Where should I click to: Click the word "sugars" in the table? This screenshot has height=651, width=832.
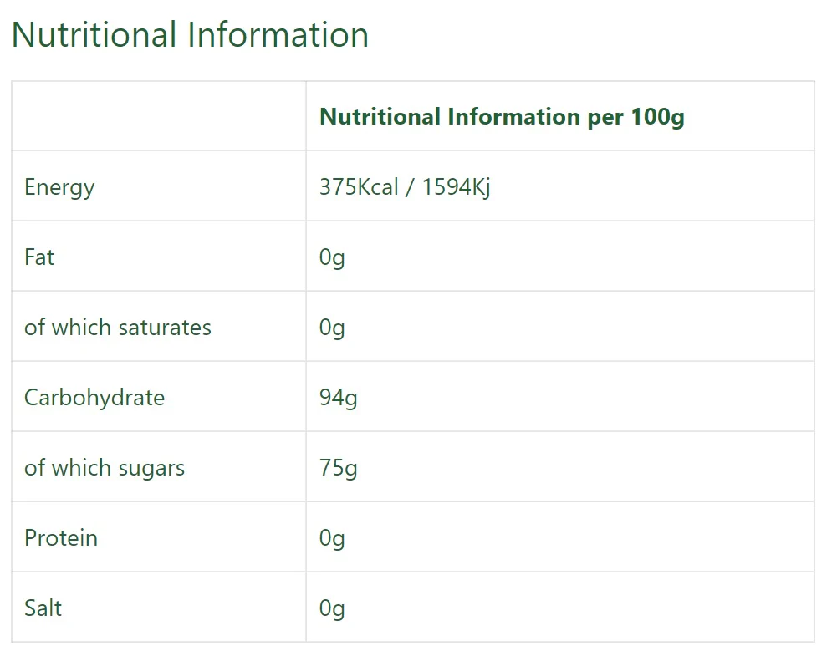(151, 468)
